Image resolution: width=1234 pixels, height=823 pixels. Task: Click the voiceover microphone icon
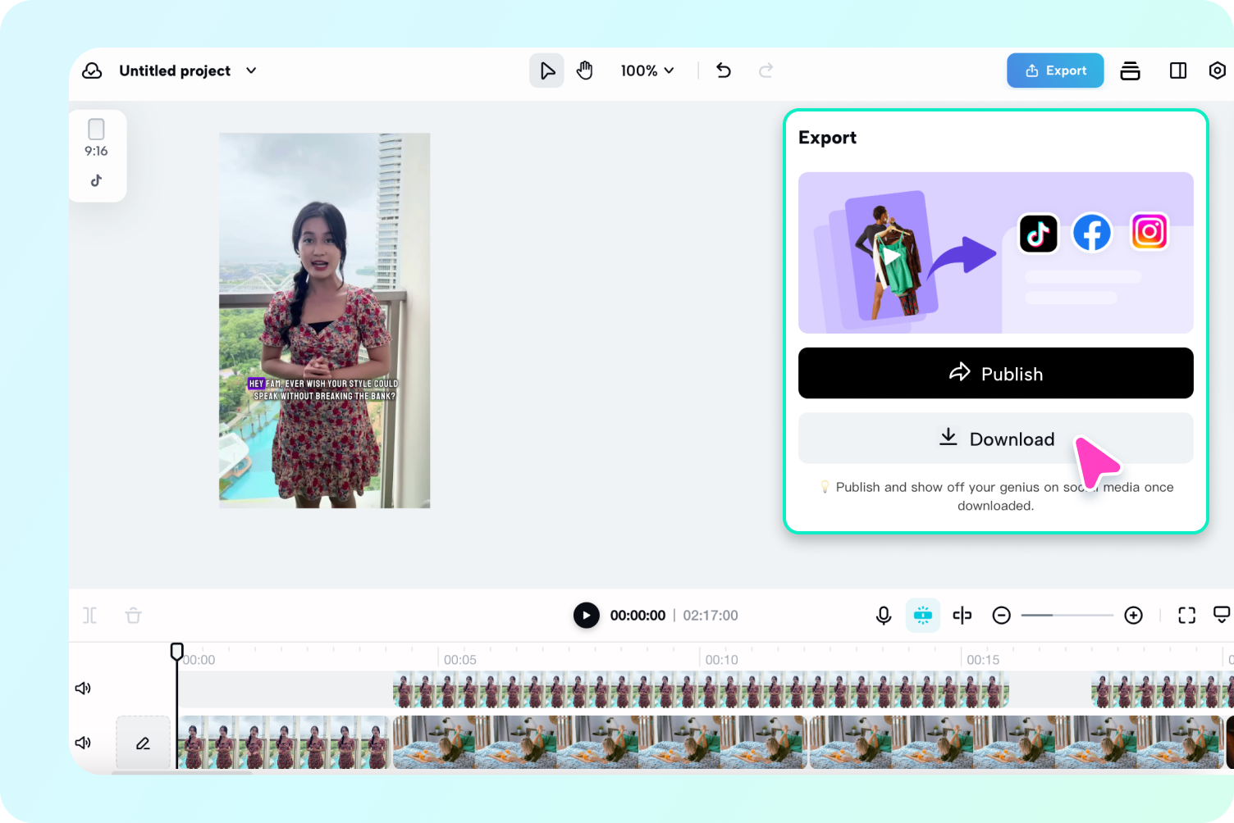(x=883, y=615)
